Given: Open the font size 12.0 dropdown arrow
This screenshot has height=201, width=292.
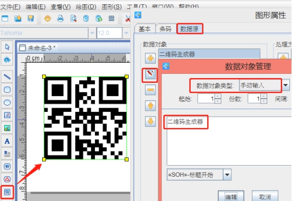Looking at the screenshot, I should 126,33.
